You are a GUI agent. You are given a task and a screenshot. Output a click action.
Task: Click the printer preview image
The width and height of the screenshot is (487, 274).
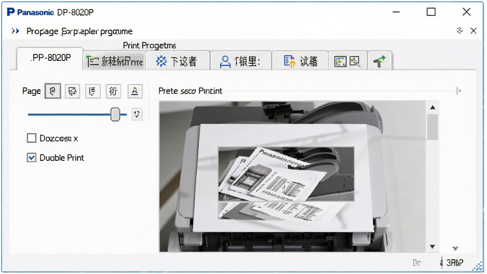tap(292, 176)
